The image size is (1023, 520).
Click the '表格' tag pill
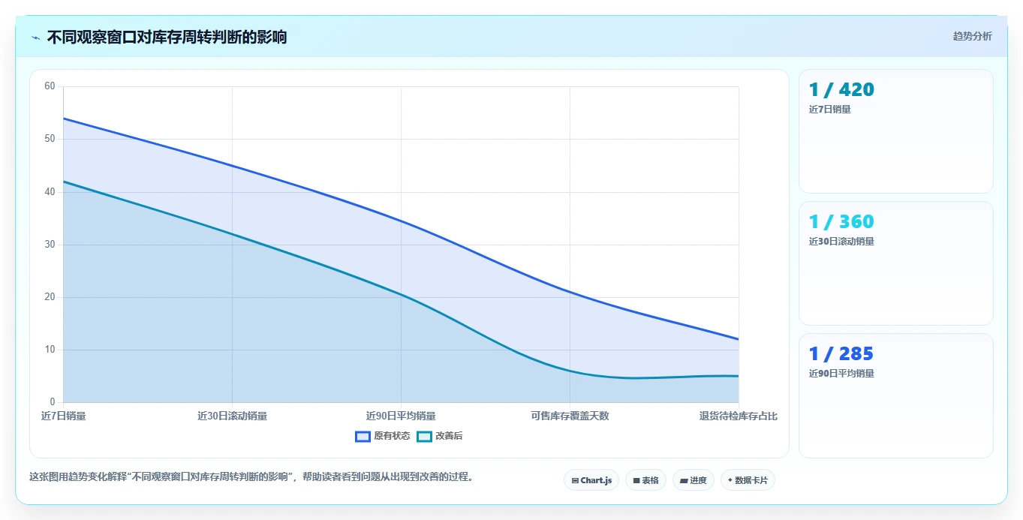pos(645,480)
